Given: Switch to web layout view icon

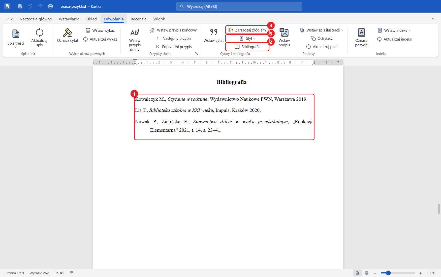Looking at the screenshot, I should coord(367,273).
